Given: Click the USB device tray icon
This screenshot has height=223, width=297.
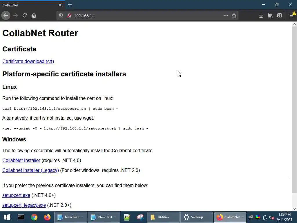Looking at the screenshot, I should [x=265, y=217].
